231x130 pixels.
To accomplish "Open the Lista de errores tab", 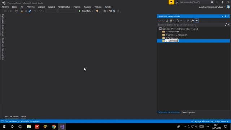I will pos(12,116).
